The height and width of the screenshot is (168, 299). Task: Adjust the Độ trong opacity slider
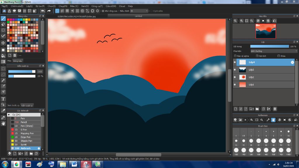click(270, 46)
